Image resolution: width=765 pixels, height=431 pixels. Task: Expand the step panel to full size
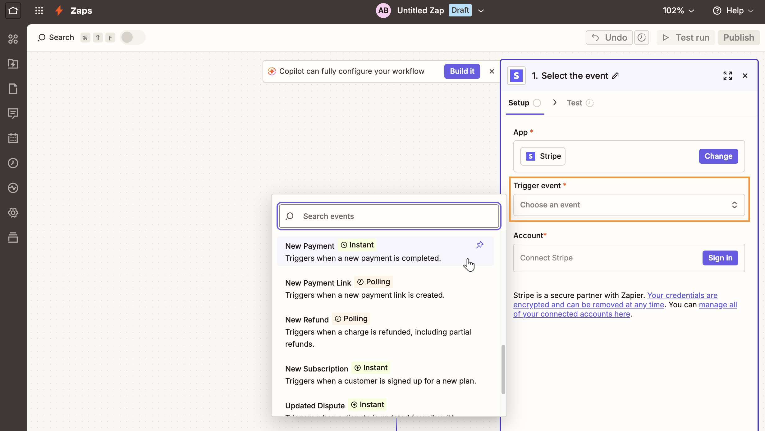point(728,76)
